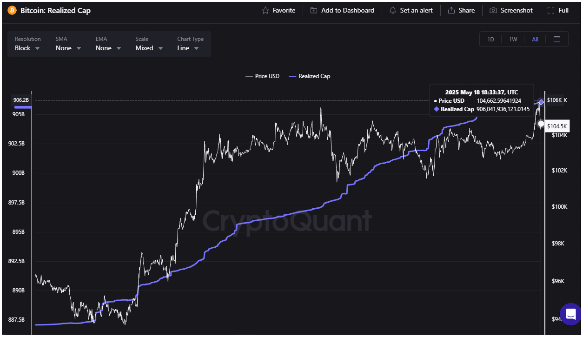Click the 906.2B left axis marker
The image size is (583, 337).
point(21,100)
